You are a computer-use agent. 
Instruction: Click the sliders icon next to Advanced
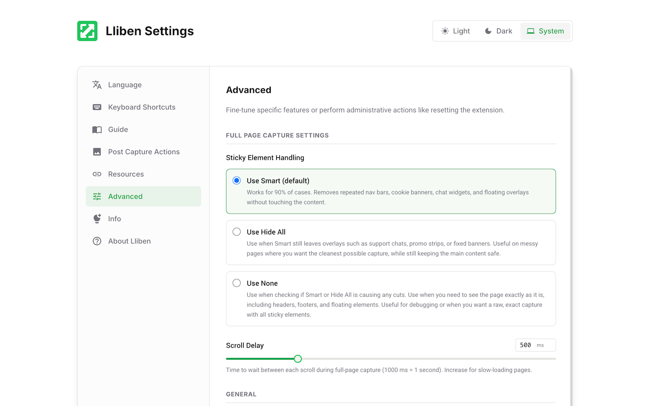pos(97,196)
